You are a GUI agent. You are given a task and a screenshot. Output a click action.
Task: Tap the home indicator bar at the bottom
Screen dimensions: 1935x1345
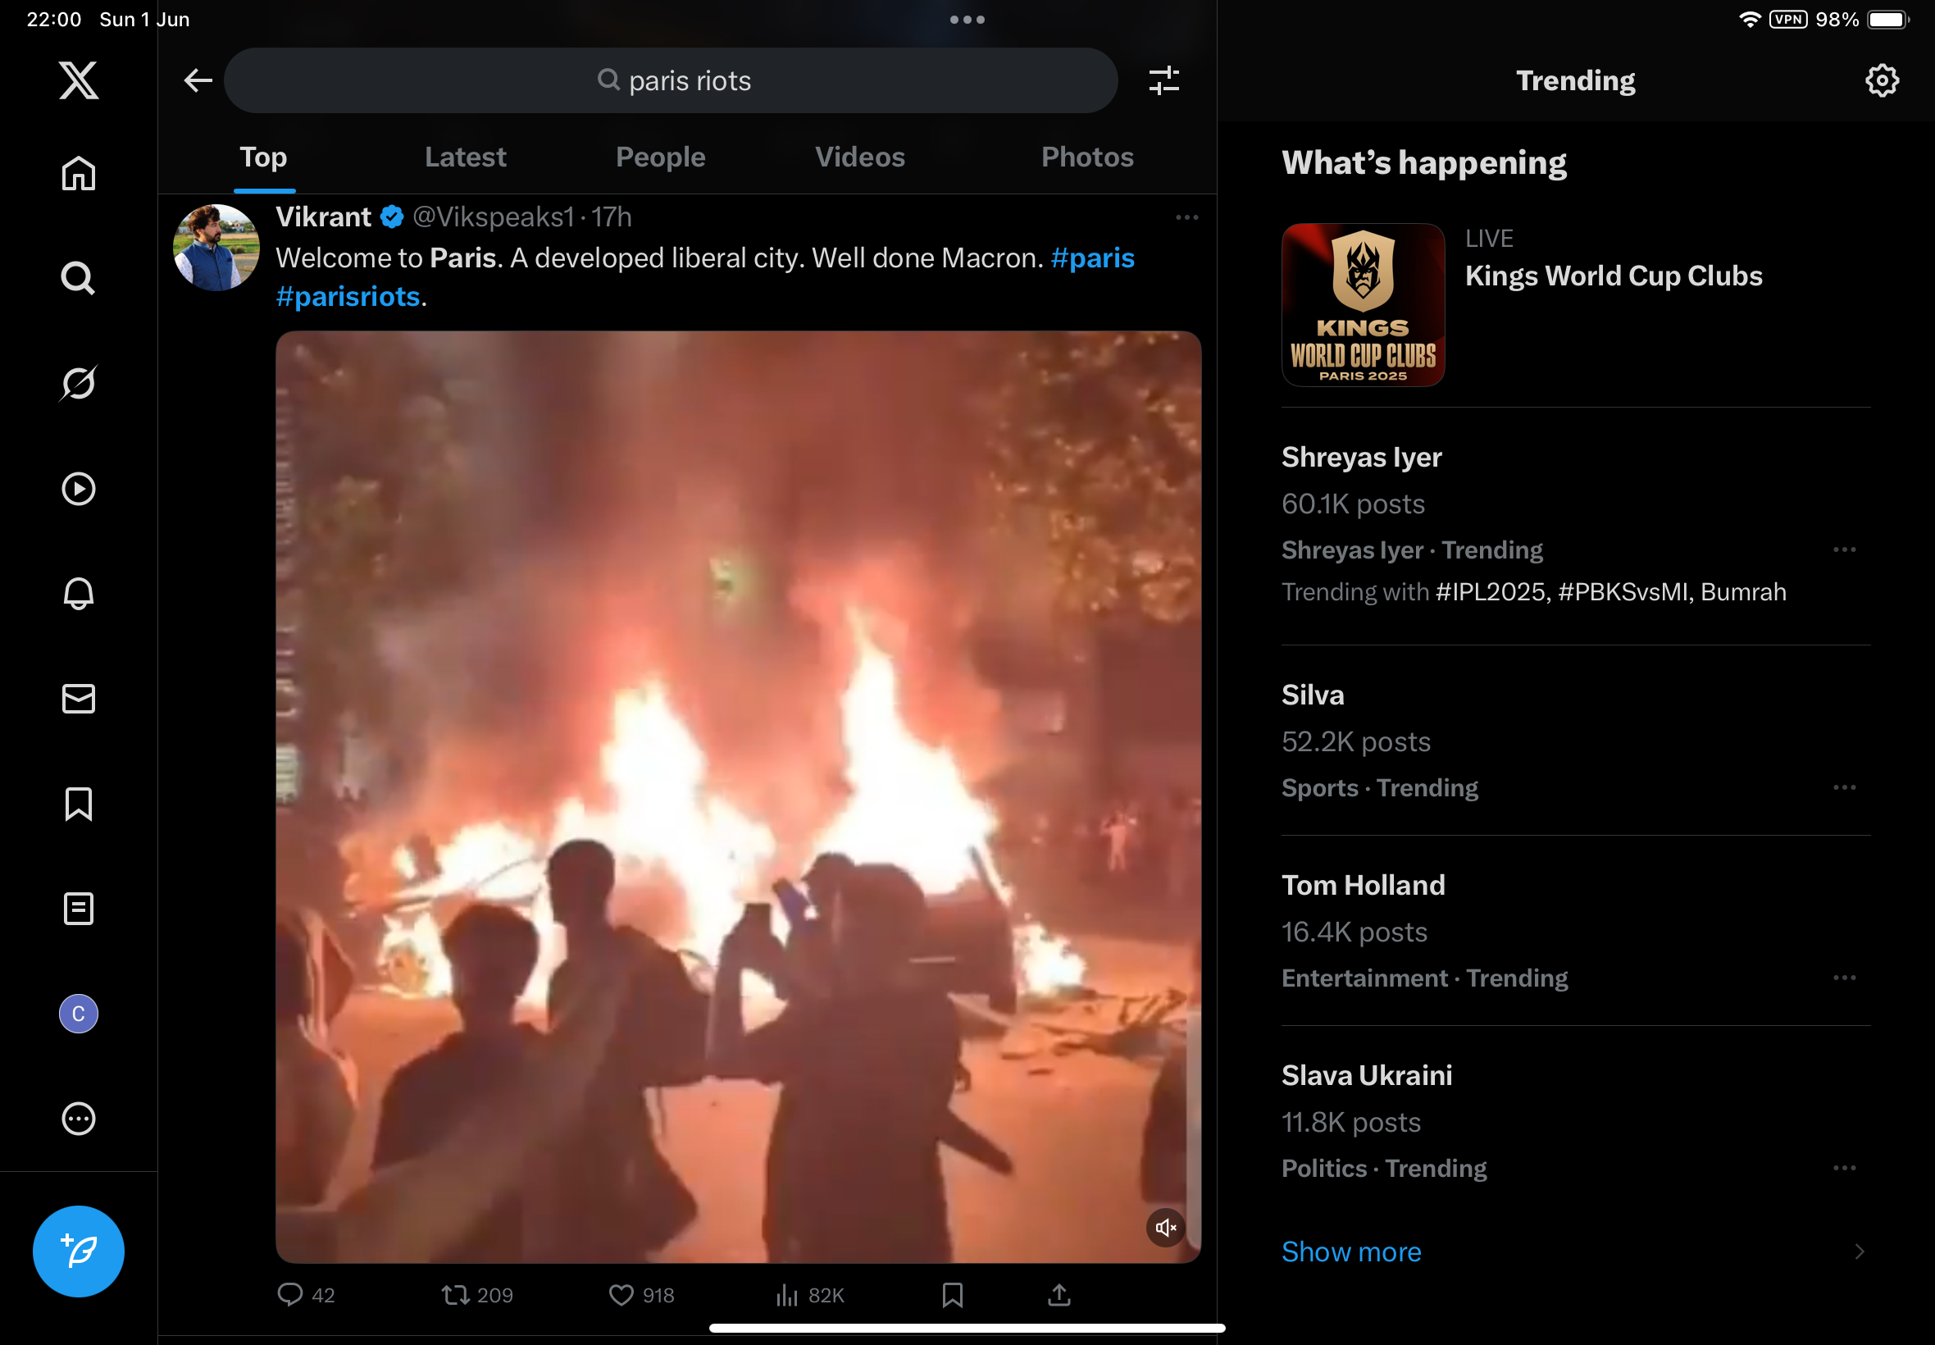pyautogui.click(x=967, y=1328)
